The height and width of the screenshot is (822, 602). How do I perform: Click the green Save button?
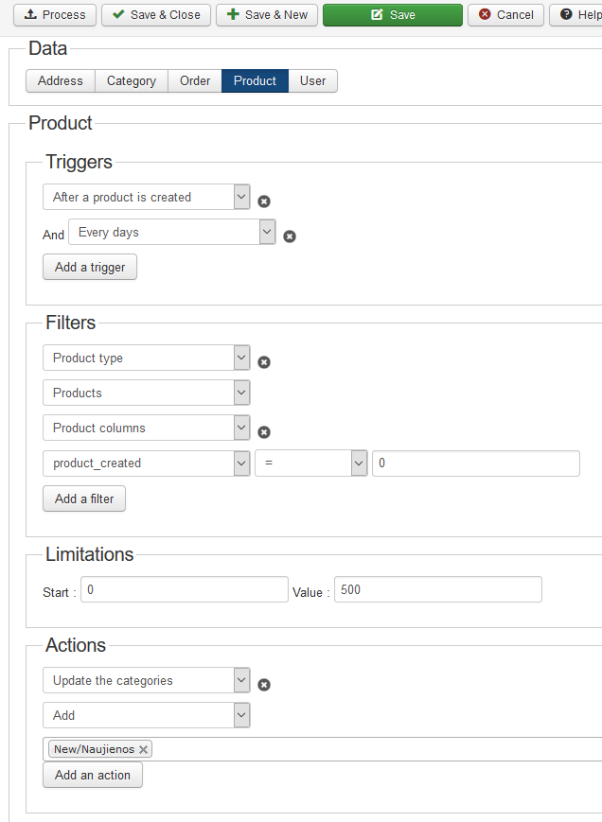point(392,15)
